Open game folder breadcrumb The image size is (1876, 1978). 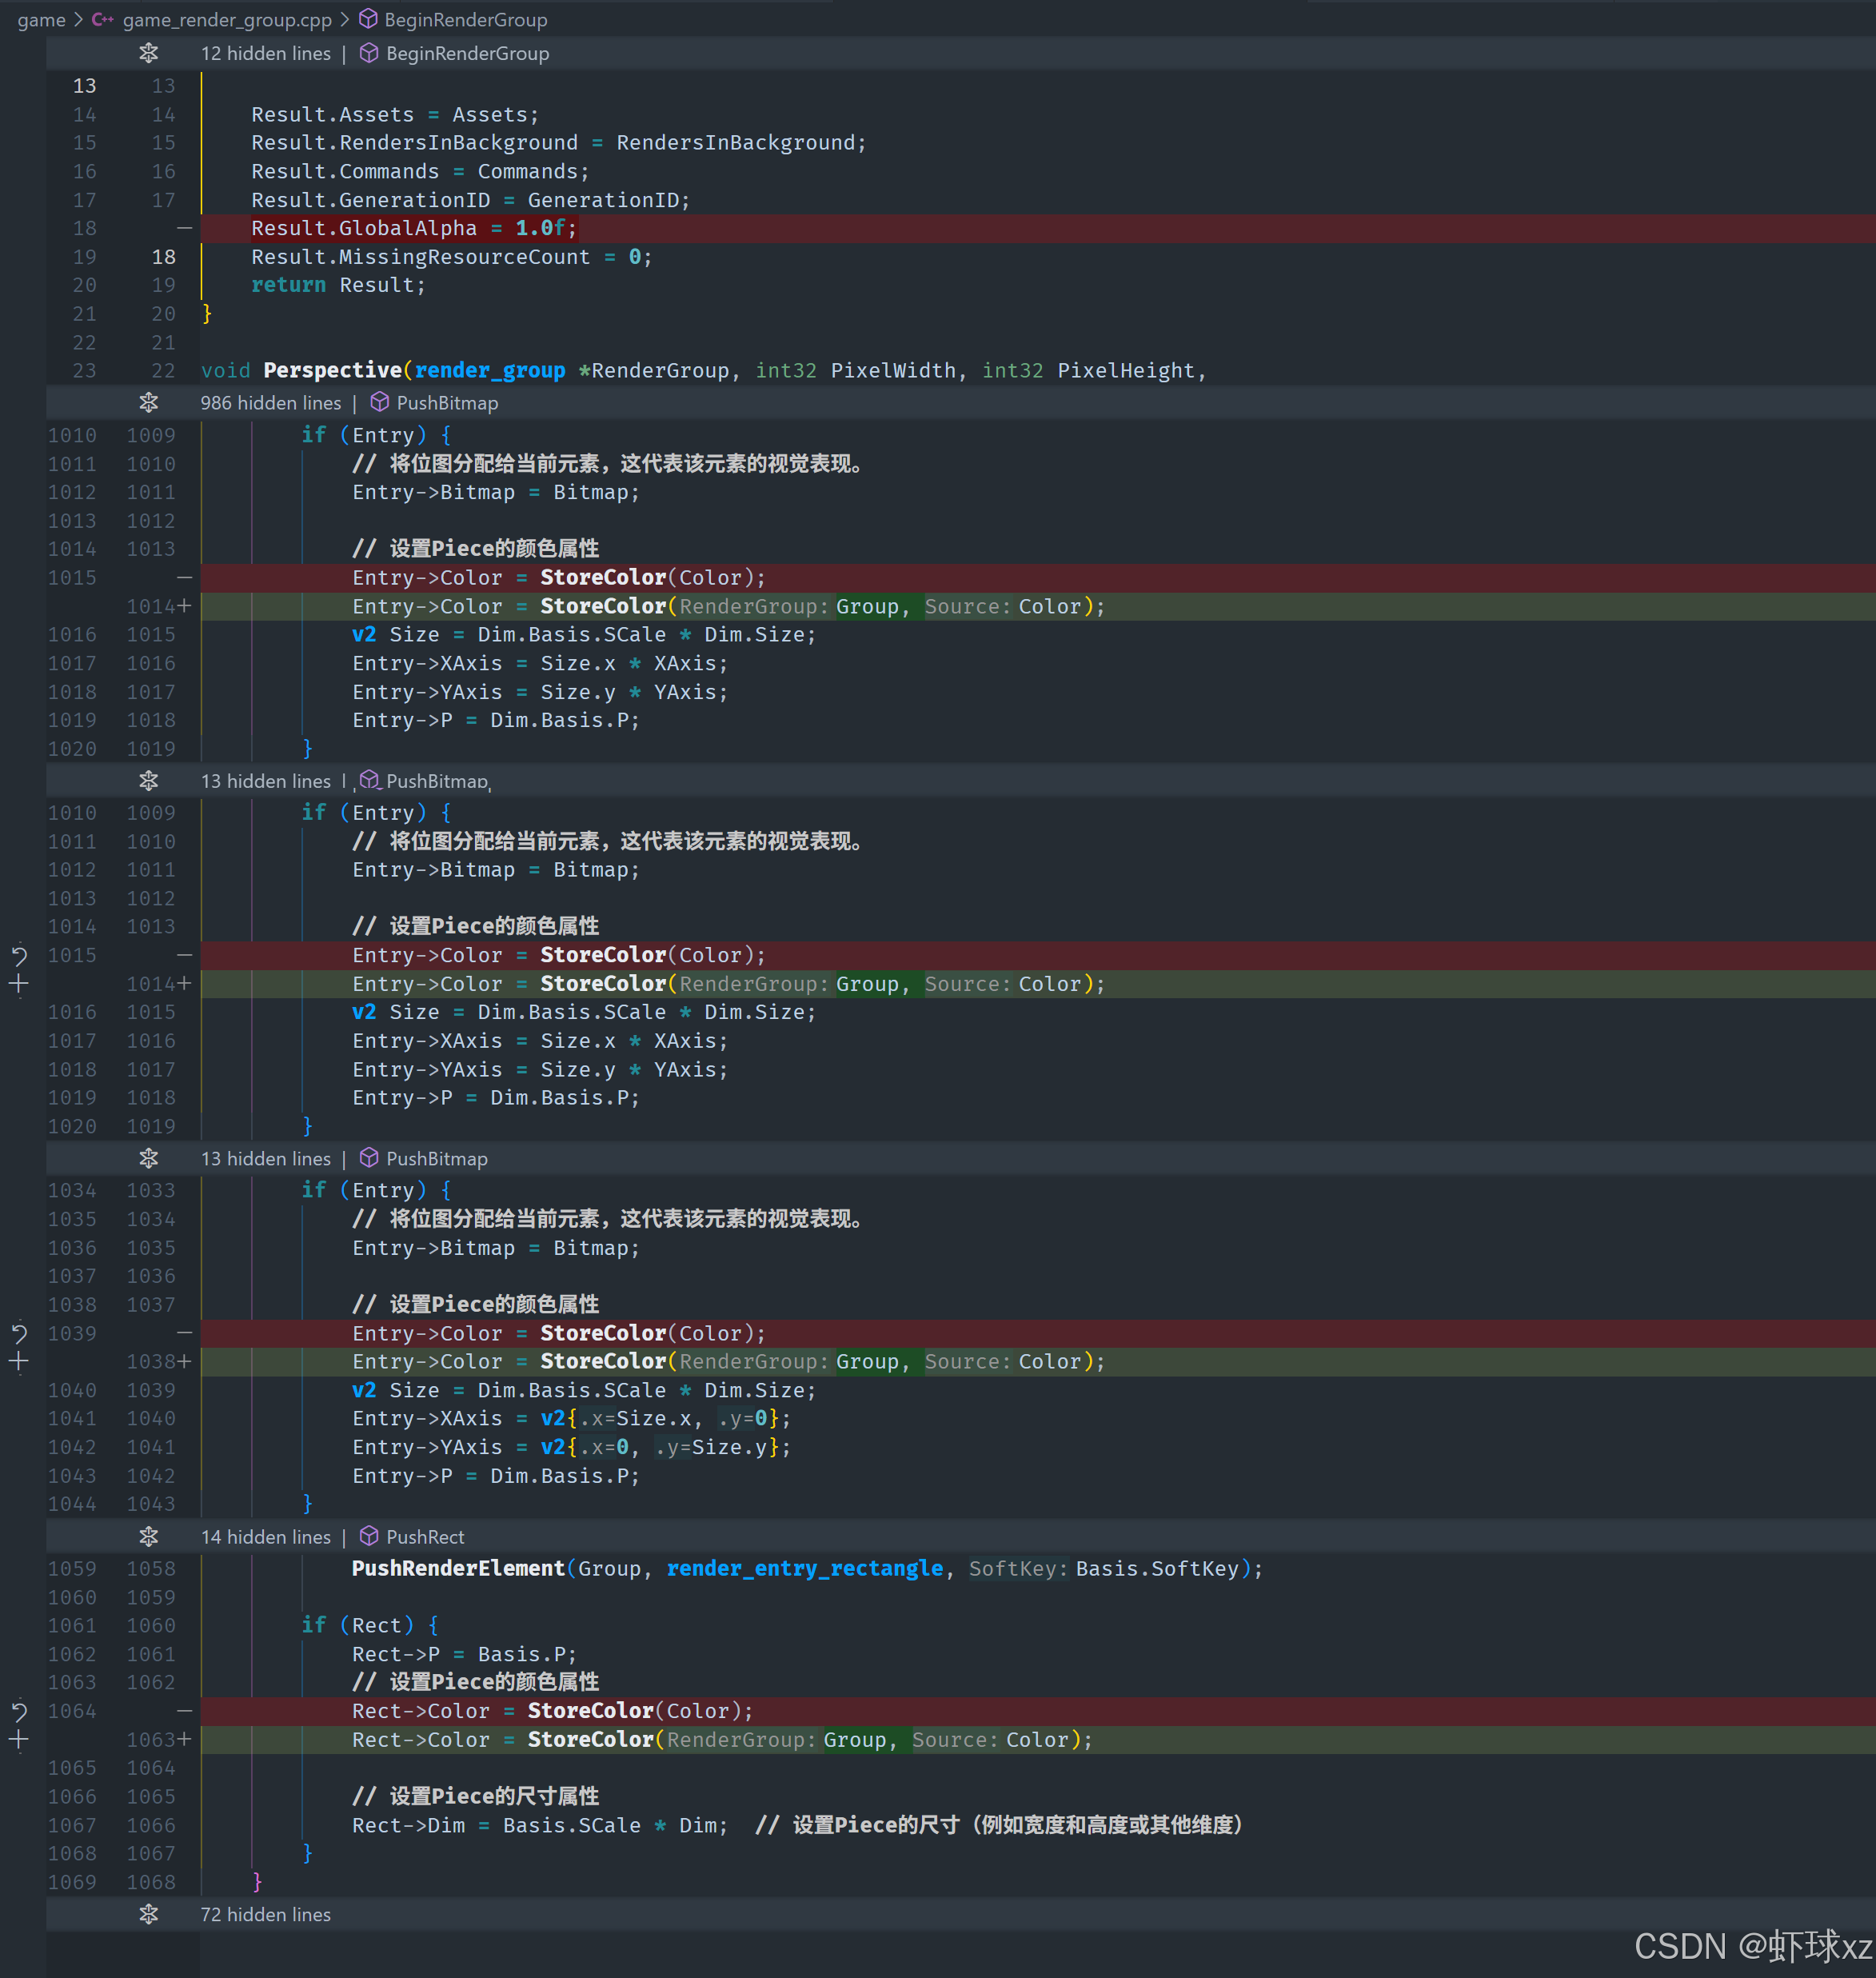coord(41,20)
